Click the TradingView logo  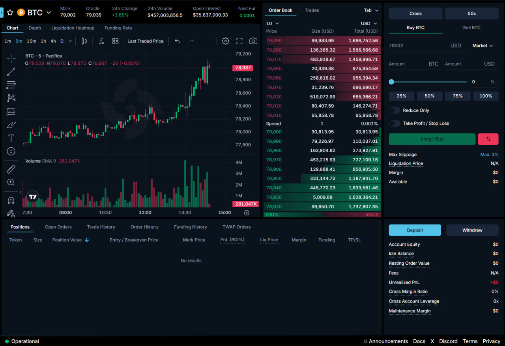[x=33, y=196]
